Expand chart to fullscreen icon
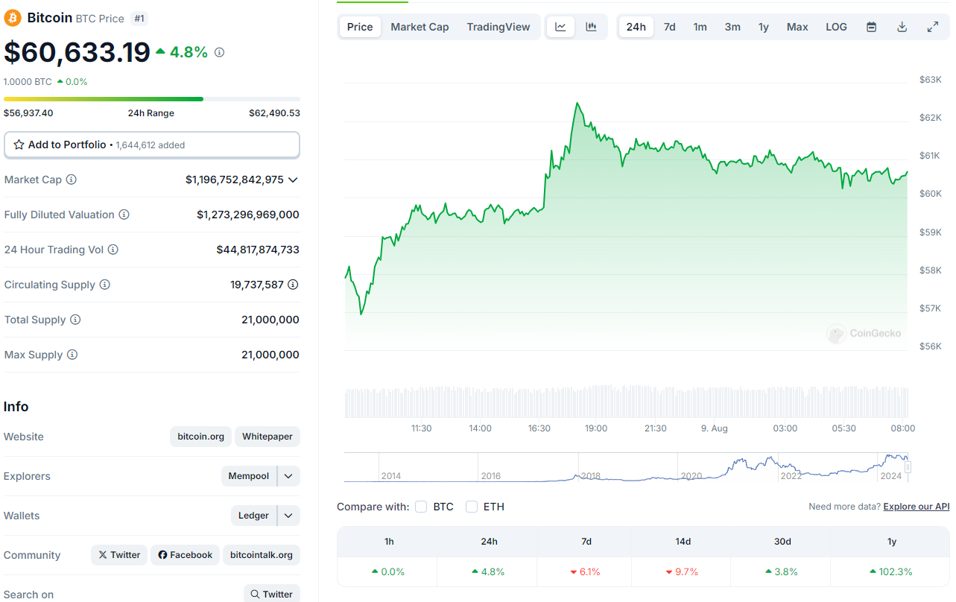 click(932, 27)
